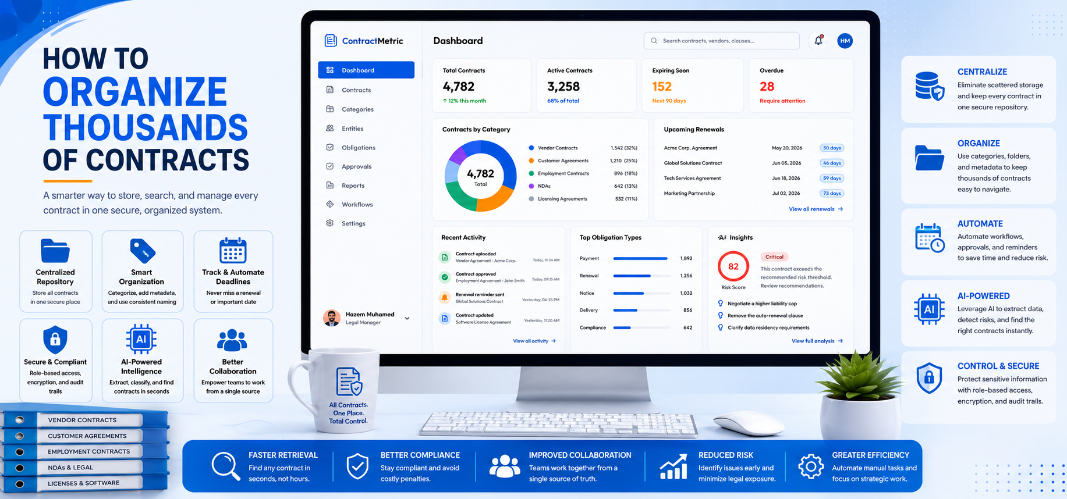The height and width of the screenshot is (499, 1067).
Task: Click the 82 risk score circle
Action: coord(733,266)
